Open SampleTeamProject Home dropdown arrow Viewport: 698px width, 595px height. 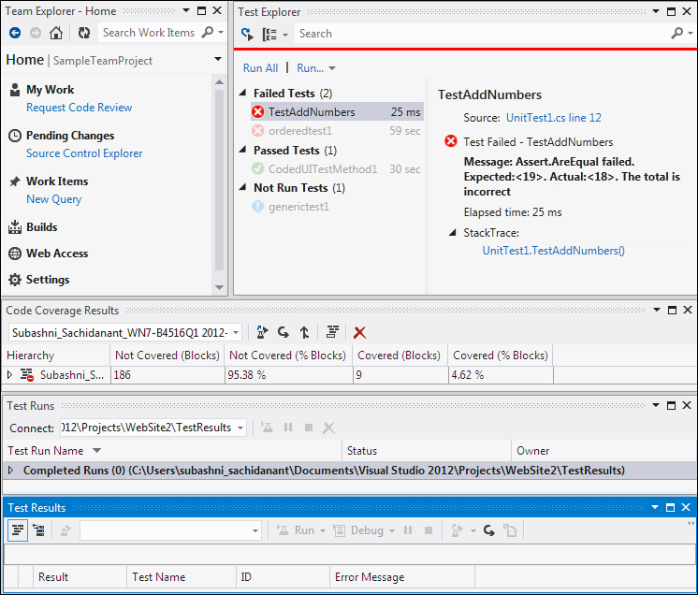(x=218, y=59)
